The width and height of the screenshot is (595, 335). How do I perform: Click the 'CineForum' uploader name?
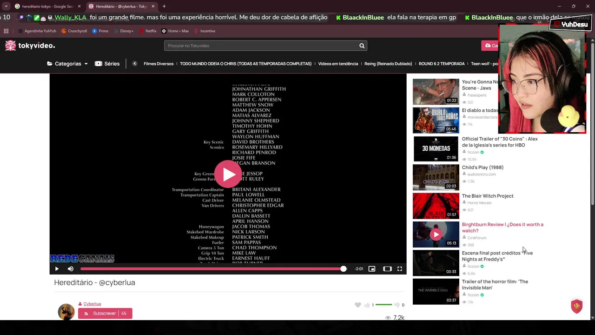coord(477,238)
